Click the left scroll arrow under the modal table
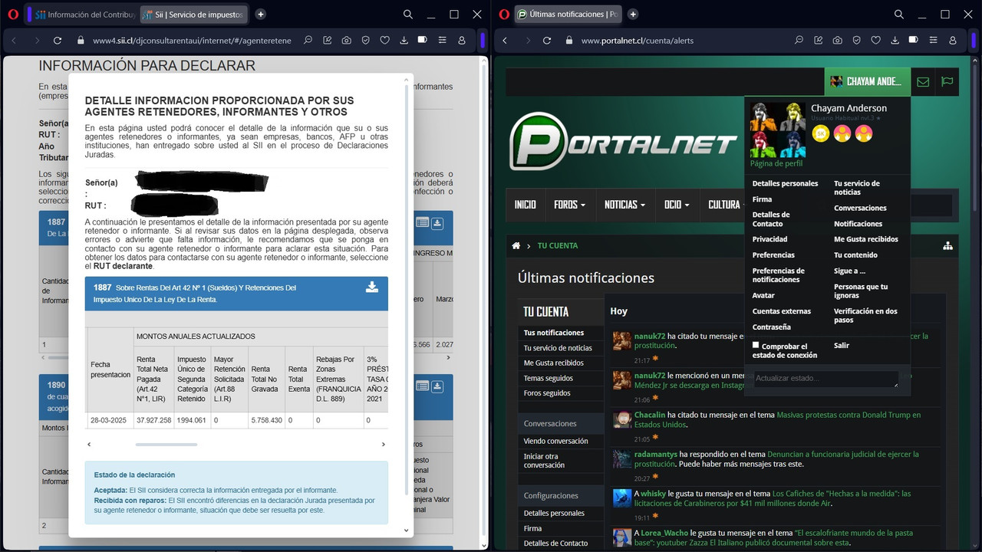982x552 pixels. [89, 445]
